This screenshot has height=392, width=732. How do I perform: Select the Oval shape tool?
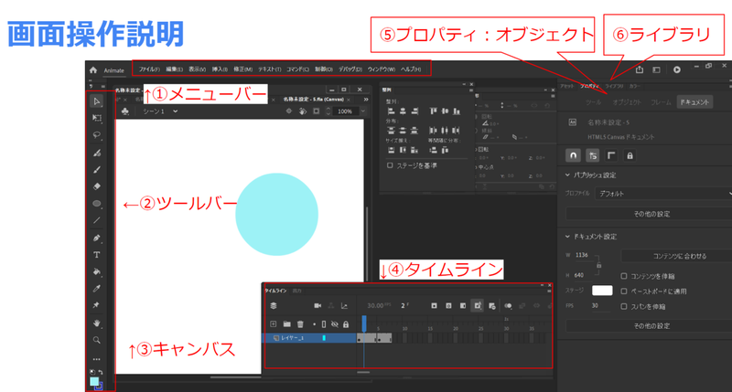(x=97, y=203)
